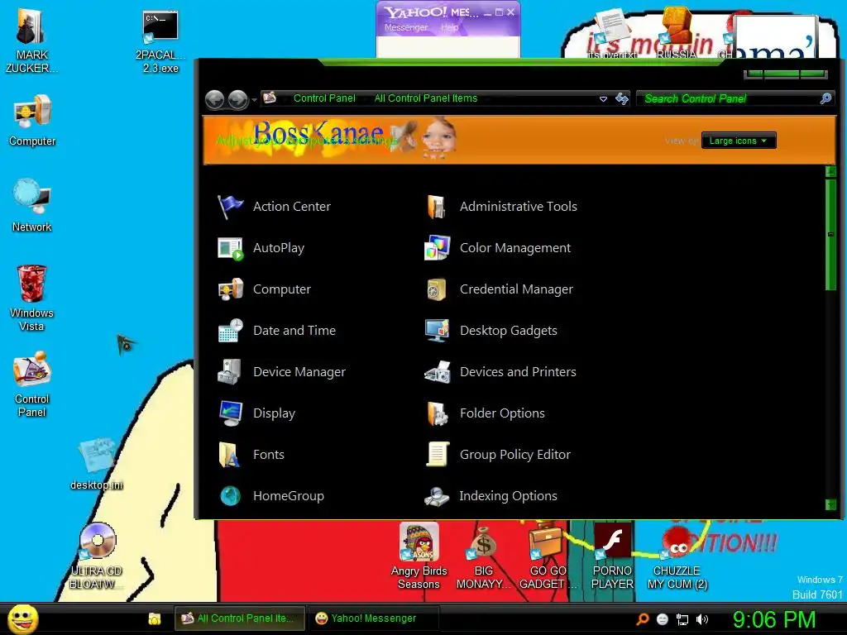Viewport: 847px width, 635px height.
Task: Click the All Control Panel Items breadcrumb
Action: point(426,98)
